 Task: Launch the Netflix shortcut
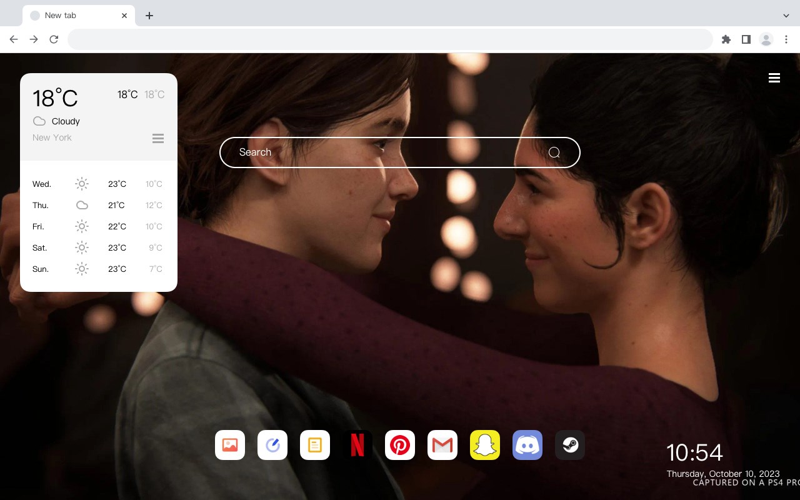357,445
